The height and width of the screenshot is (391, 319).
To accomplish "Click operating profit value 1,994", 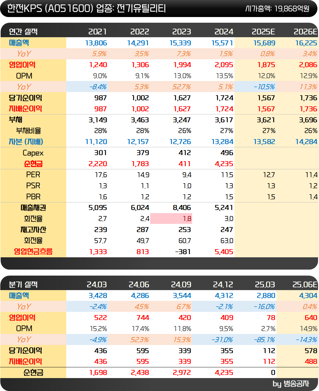I will click(182, 65).
